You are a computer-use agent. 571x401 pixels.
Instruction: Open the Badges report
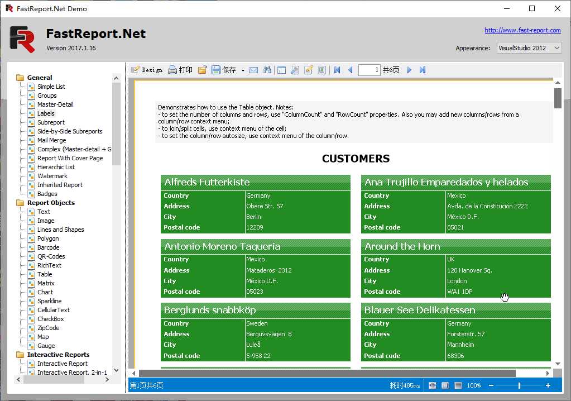(47, 194)
